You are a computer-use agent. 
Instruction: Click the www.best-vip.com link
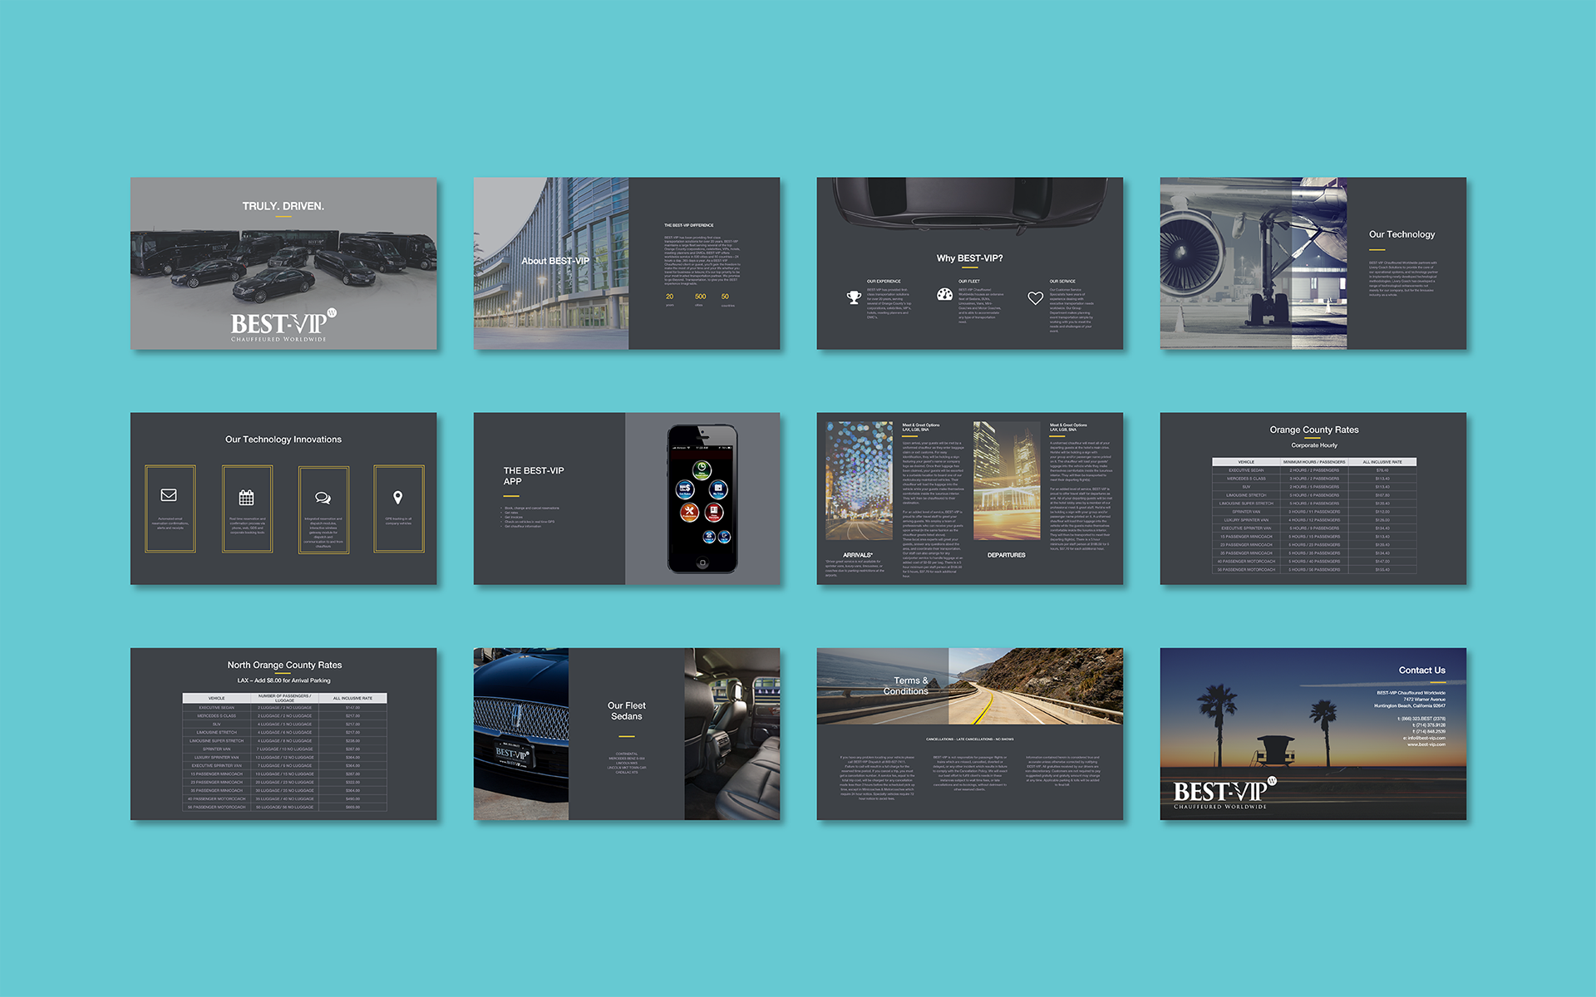coord(1426,744)
